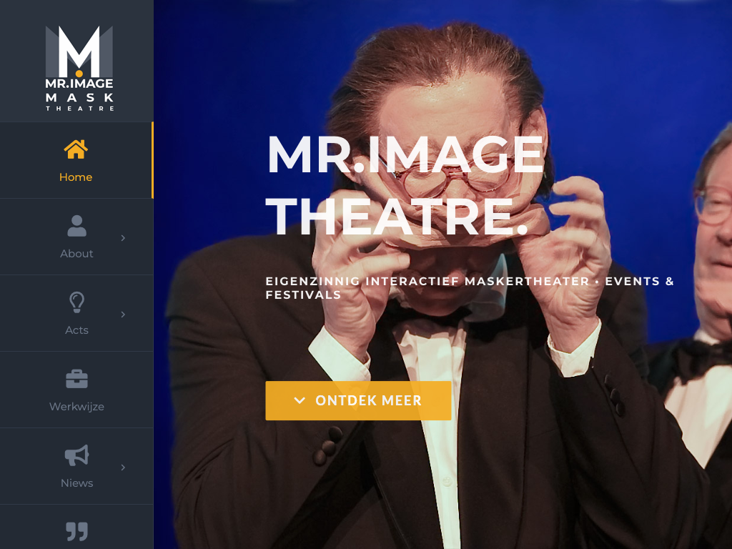Expand the About submenu arrow
Image resolution: width=732 pixels, height=549 pixels.
click(123, 238)
